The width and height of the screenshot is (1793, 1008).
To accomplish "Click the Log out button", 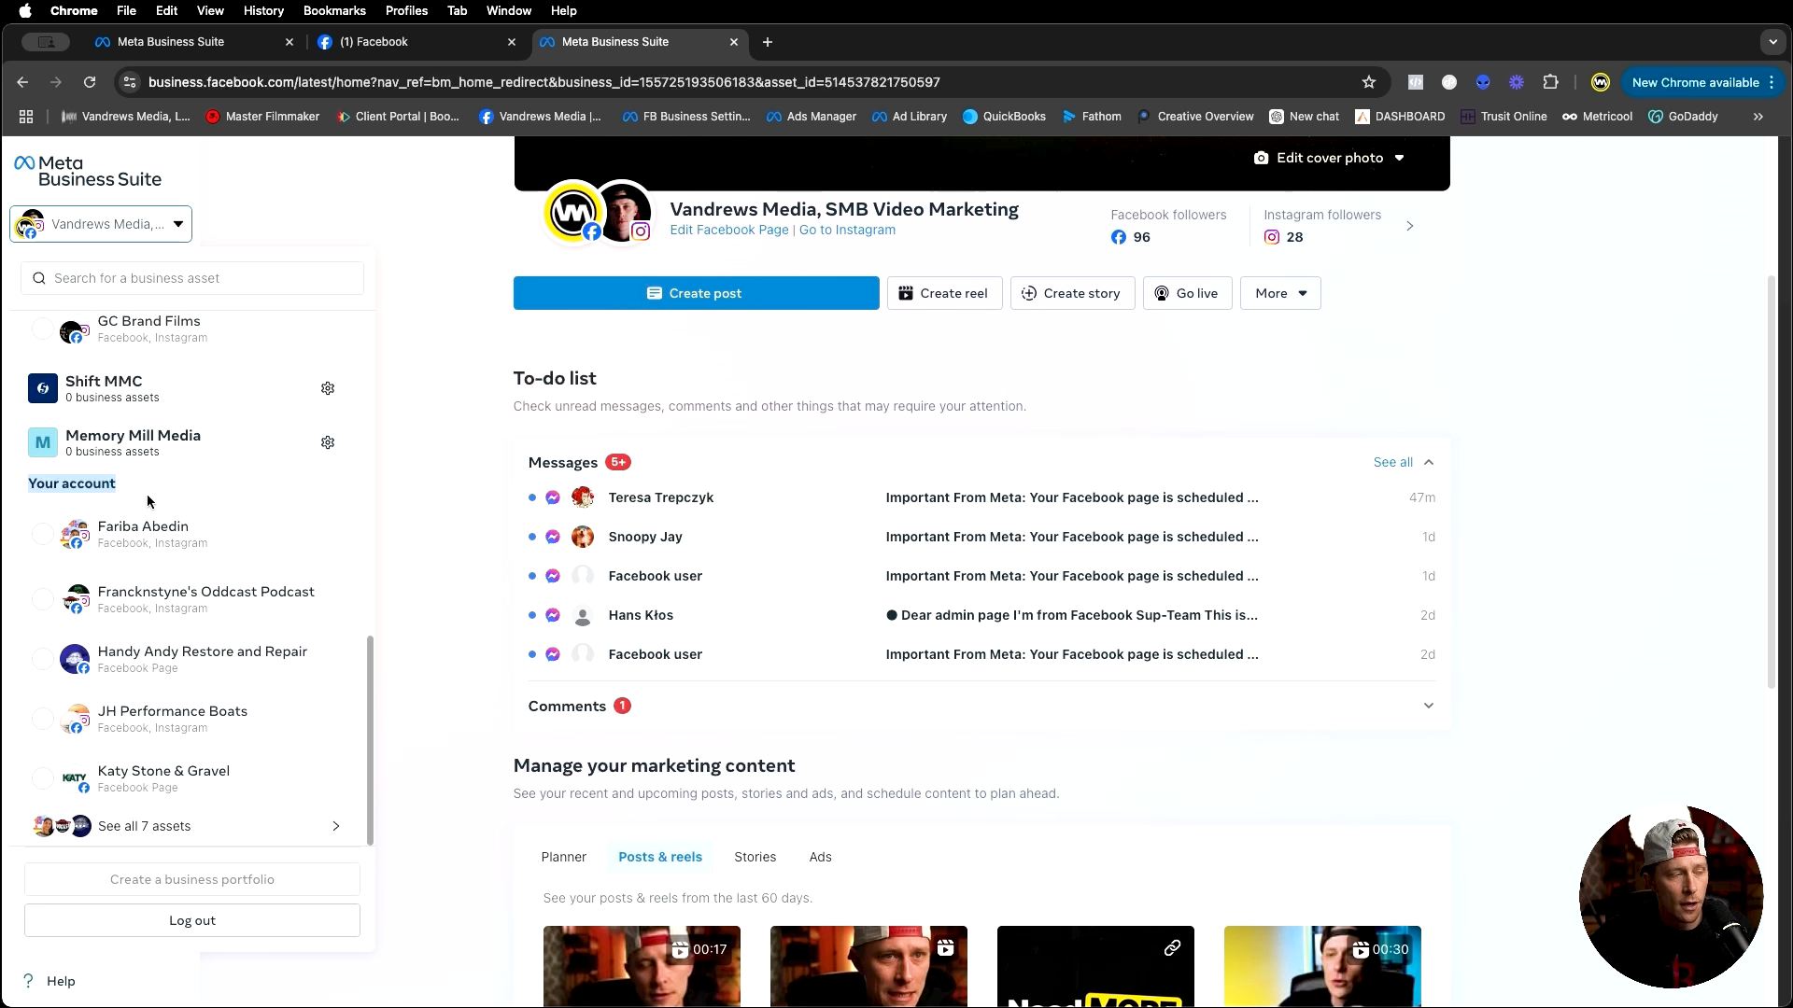I will pyautogui.click(x=192, y=920).
